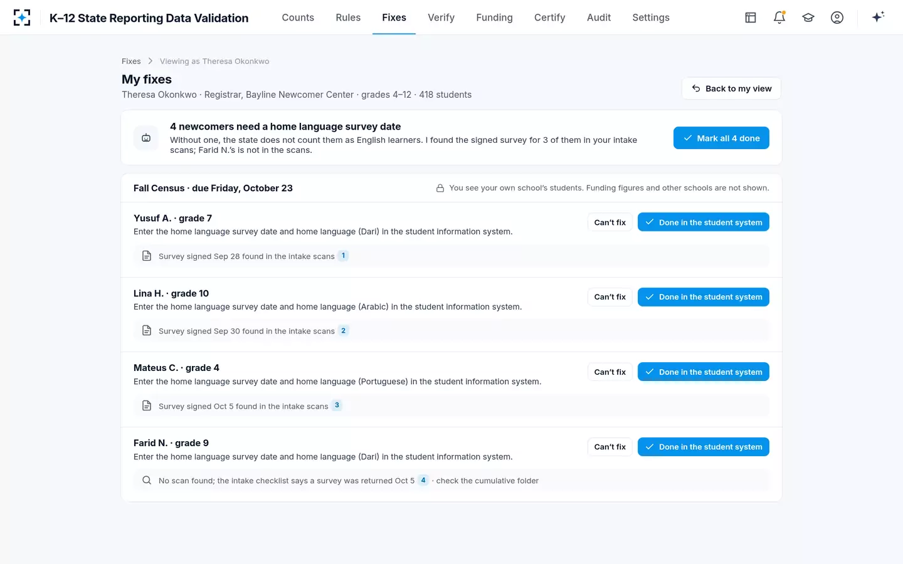The width and height of the screenshot is (903, 564).
Task: Click Back to my view
Action: pos(731,88)
